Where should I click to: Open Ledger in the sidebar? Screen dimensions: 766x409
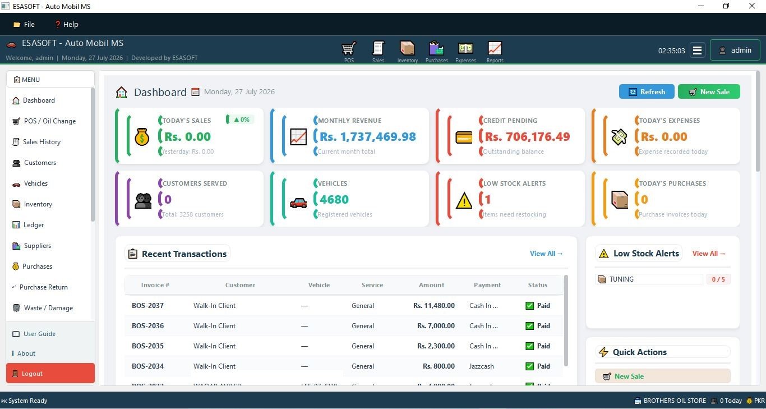pos(49,225)
